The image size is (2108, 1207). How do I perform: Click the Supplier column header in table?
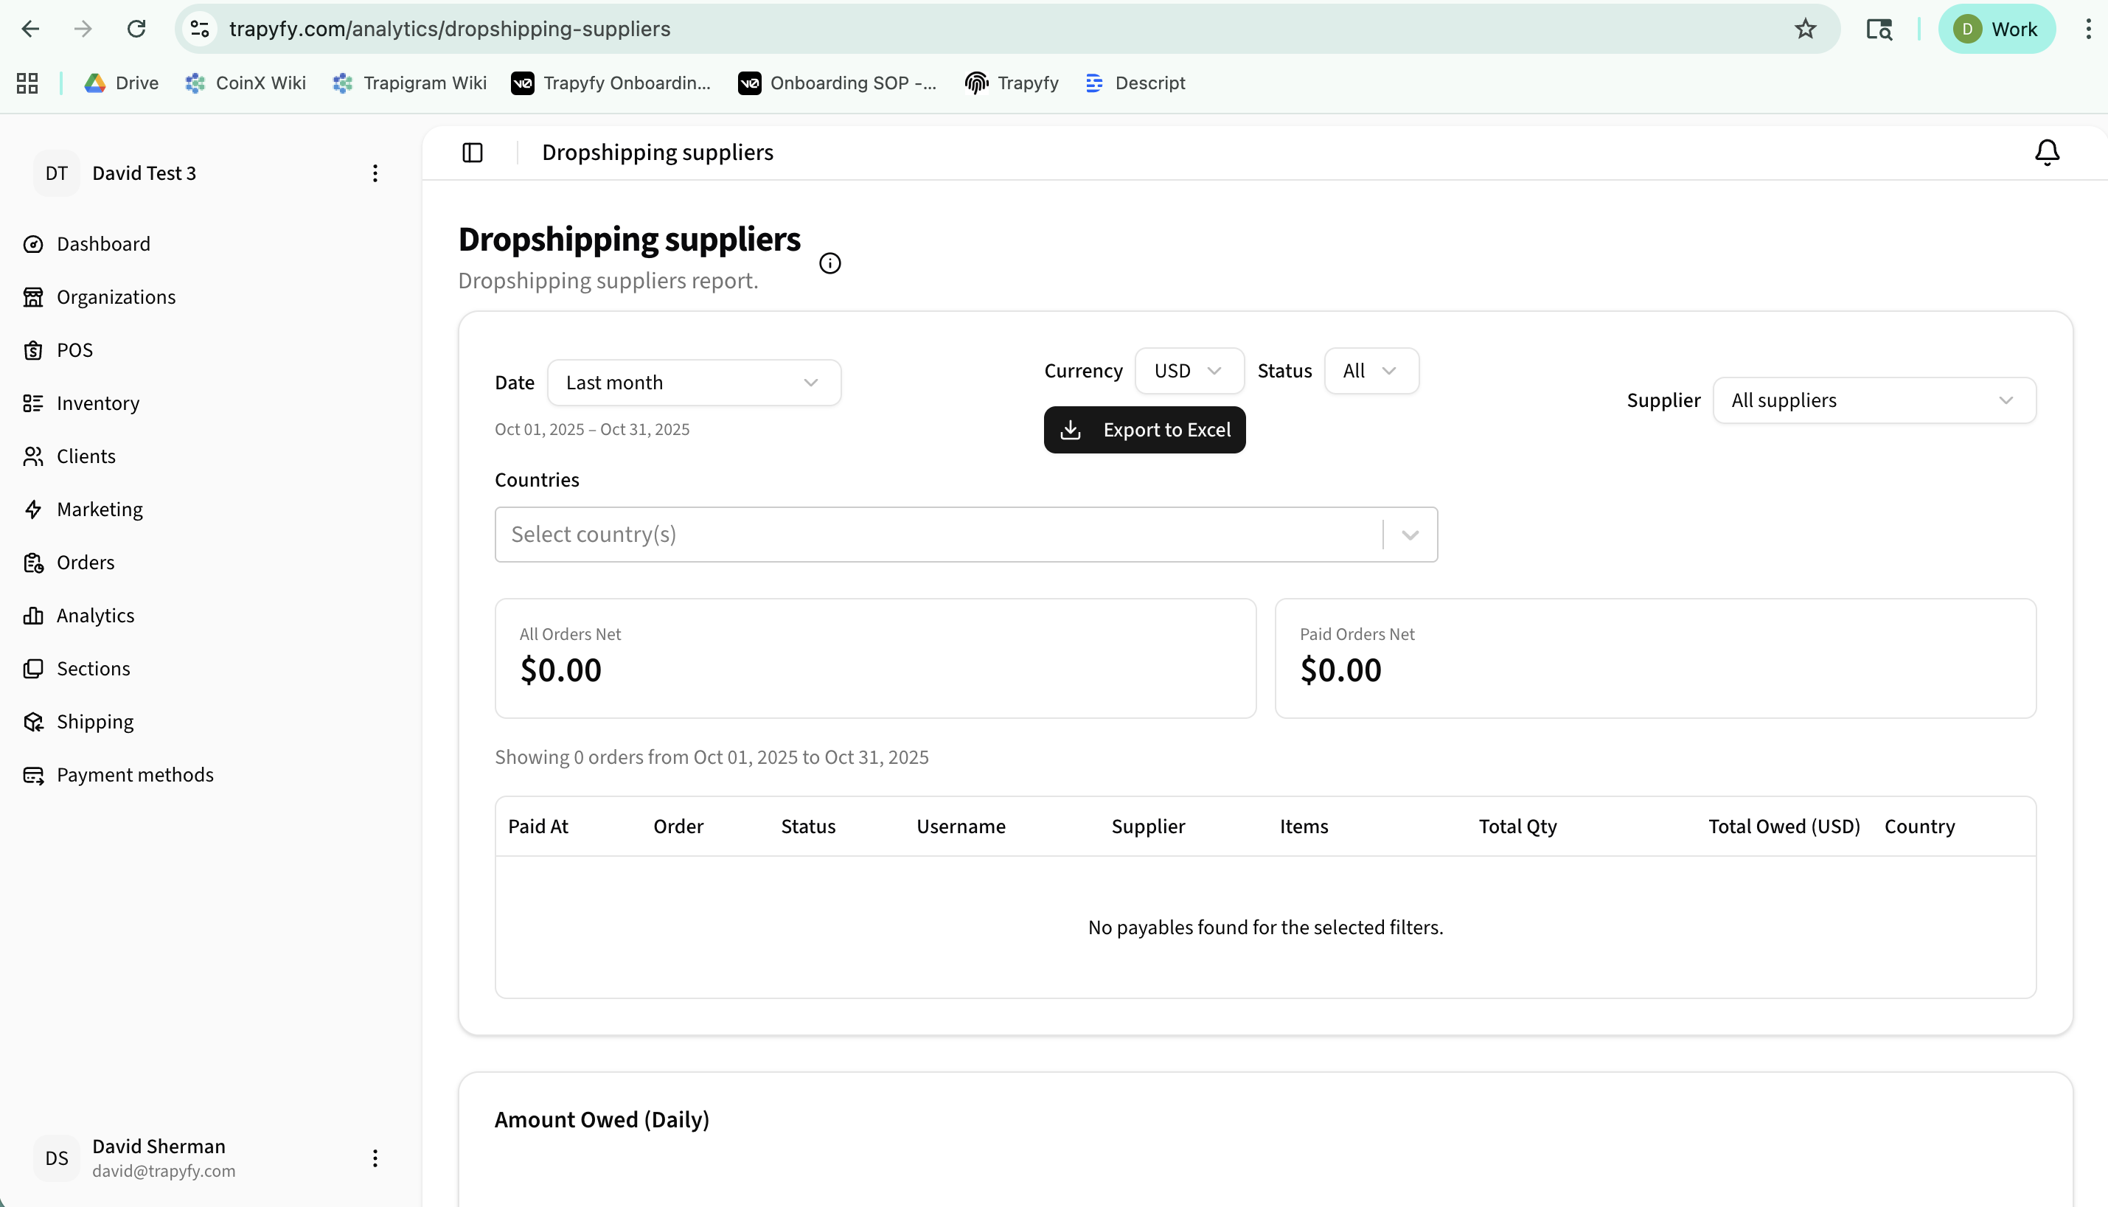[x=1148, y=827]
